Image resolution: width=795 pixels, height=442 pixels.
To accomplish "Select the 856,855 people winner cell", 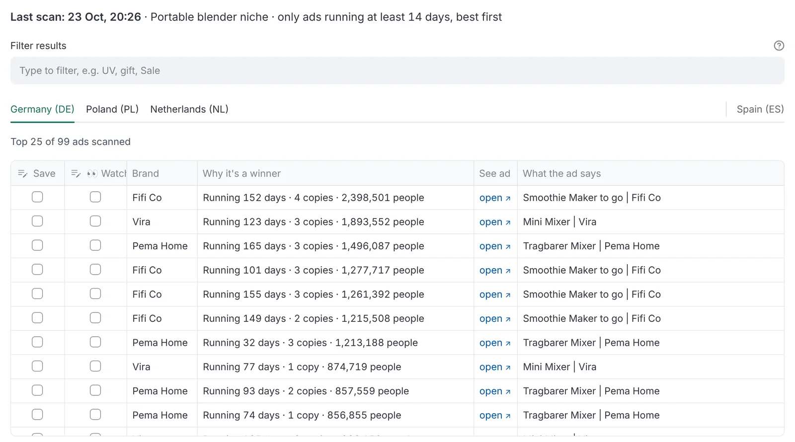I will pos(335,415).
